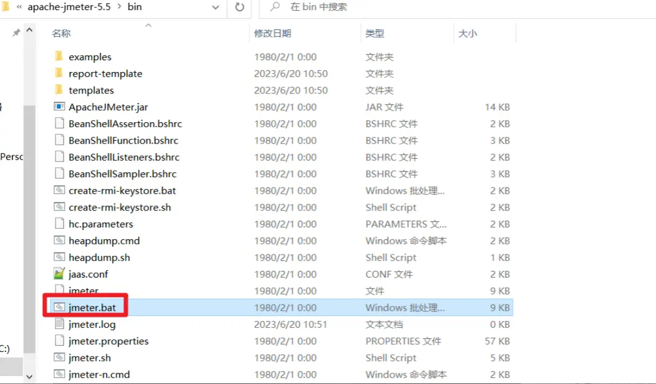Select the hc.parameters file icon
This screenshot has width=656, height=384.
pos(60,224)
